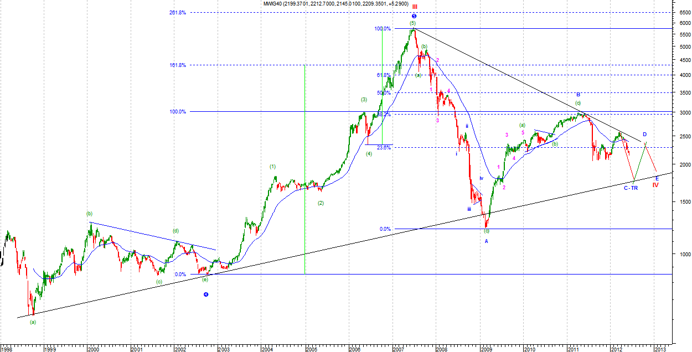
Task: Select the 261.8% Fibonacci level label
Action: [178, 12]
